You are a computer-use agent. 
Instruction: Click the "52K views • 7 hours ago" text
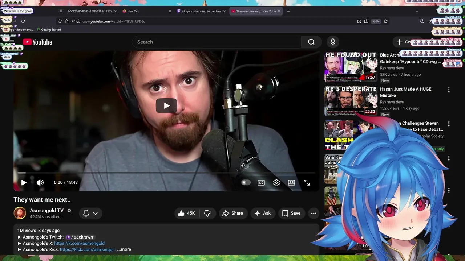[x=400, y=75]
